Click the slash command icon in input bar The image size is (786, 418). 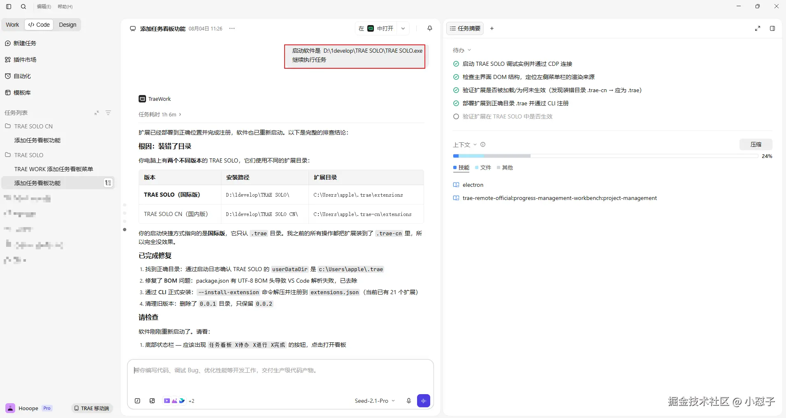[137, 401]
